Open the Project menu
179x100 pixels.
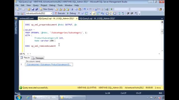(x=44, y=5)
